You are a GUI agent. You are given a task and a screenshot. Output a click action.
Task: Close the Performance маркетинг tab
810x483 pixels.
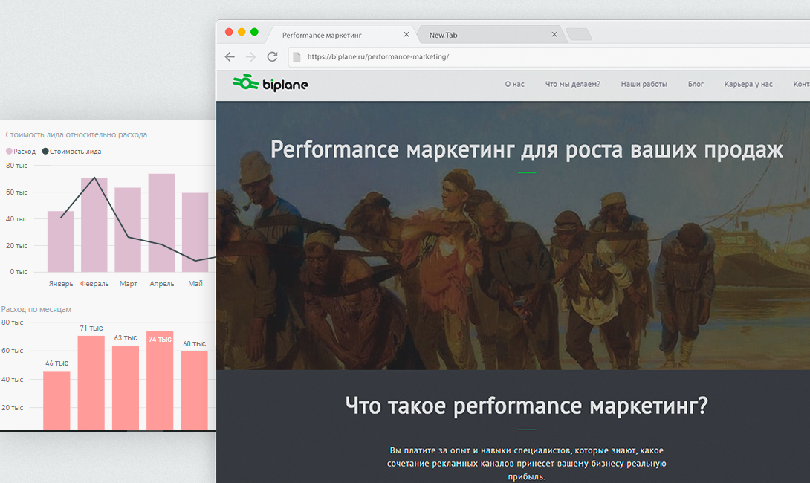click(406, 35)
